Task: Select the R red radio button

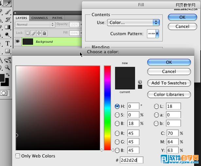Action: pos(117,133)
